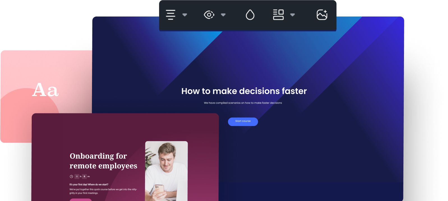This screenshot has height=201, width=448.
Task: Choose the layout blocks icon
Action: pos(278,15)
